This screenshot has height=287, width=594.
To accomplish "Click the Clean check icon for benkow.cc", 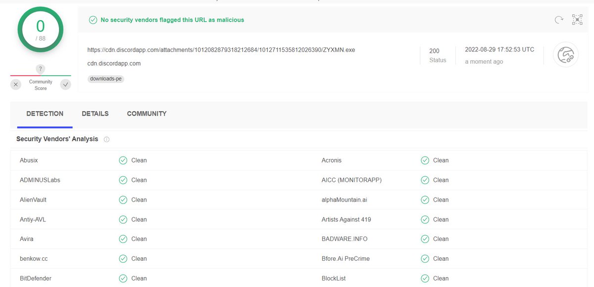I will click(x=123, y=258).
